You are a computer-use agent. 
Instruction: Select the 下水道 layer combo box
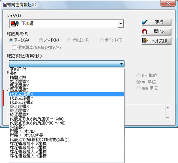tap(66, 24)
